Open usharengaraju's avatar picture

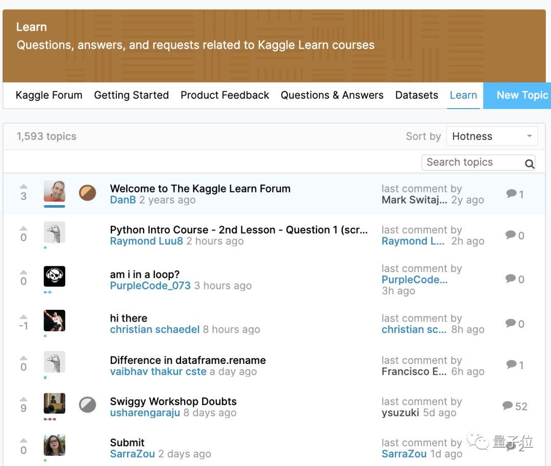pos(54,403)
